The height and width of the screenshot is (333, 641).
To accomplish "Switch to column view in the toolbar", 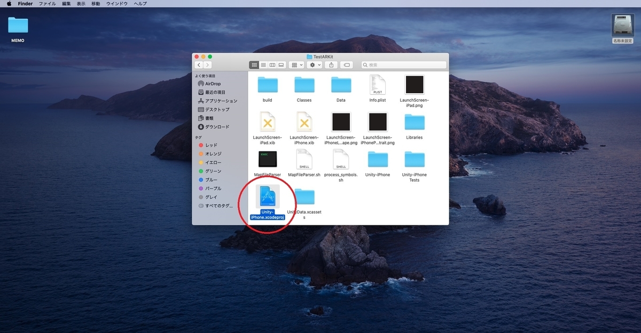I will coord(272,64).
